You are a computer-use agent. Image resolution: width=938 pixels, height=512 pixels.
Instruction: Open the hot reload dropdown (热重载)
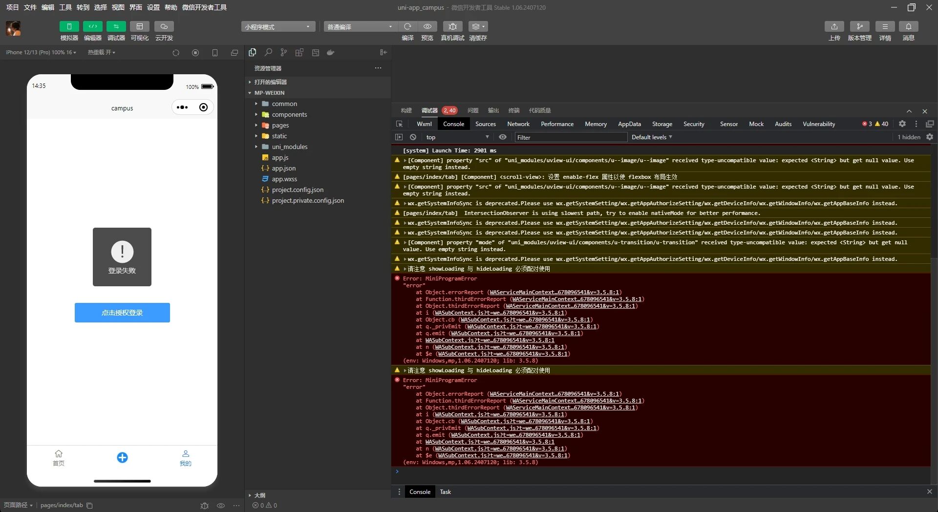[102, 52]
